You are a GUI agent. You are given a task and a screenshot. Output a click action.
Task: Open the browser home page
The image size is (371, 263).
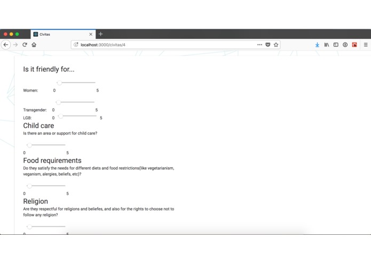tap(34, 45)
